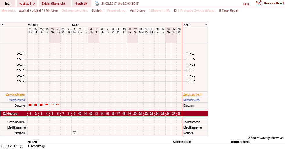
Task: Click the left Notizen row label
Action: click(x=20, y=133)
